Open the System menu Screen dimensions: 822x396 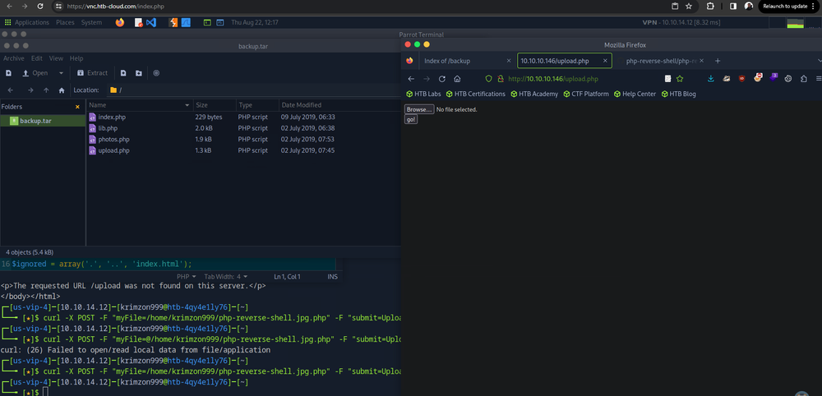pyautogui.click(x=91, y=22)
